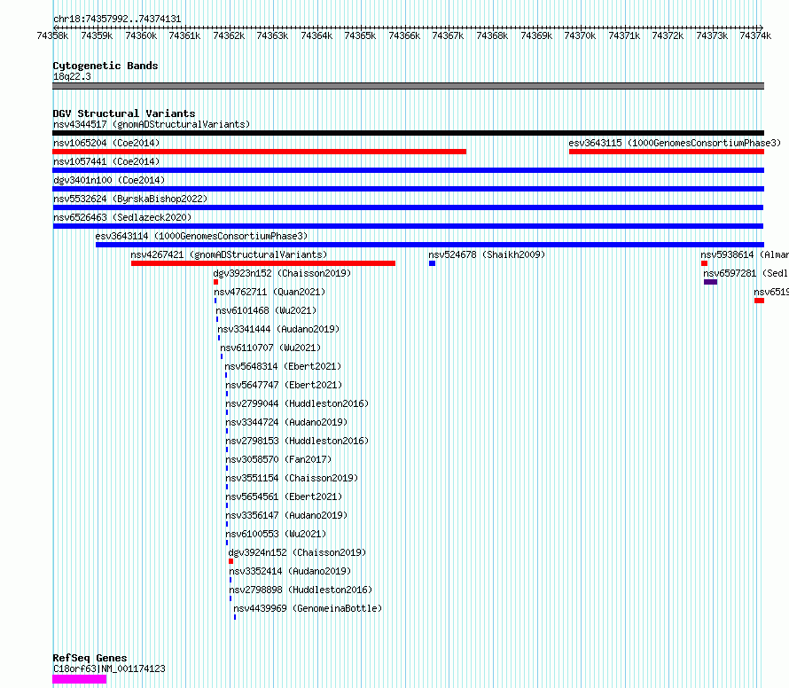Open nsv1057441 (Coe2014) variant label

[106, 161]
